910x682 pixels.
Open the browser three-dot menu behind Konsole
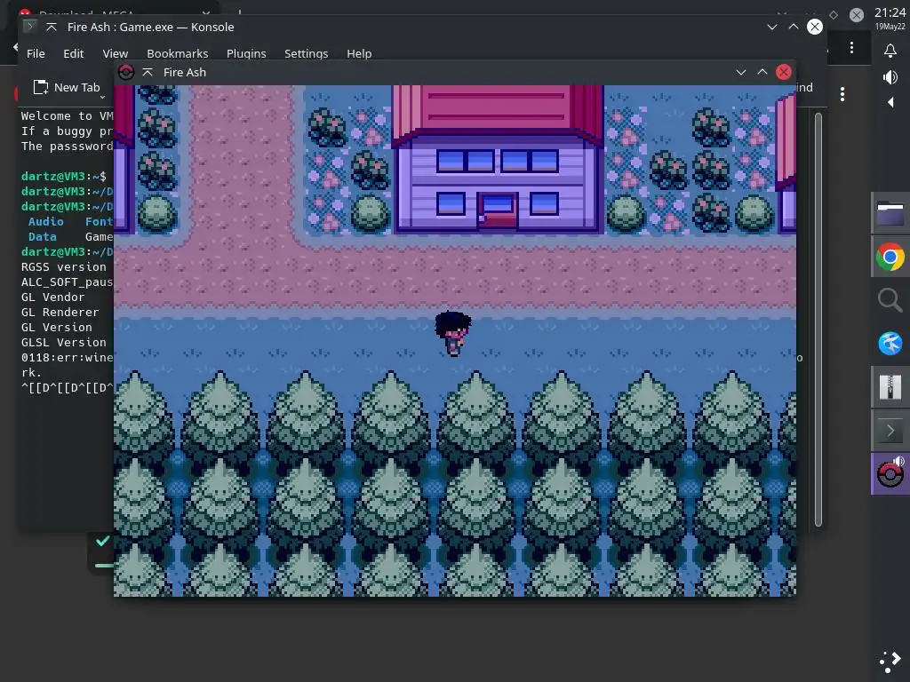pyautogui.click(x=851, y=48)
